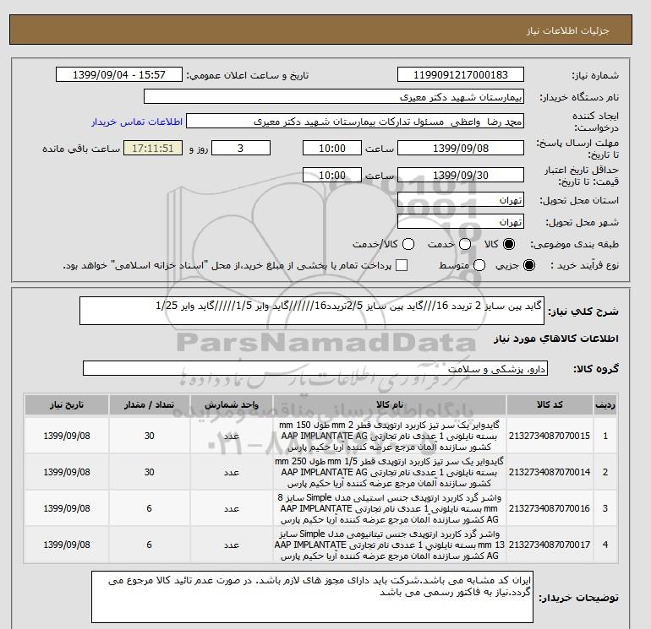
Task: Click need date 1399/09/08 in row 4
Action: (x=67, y=545)
